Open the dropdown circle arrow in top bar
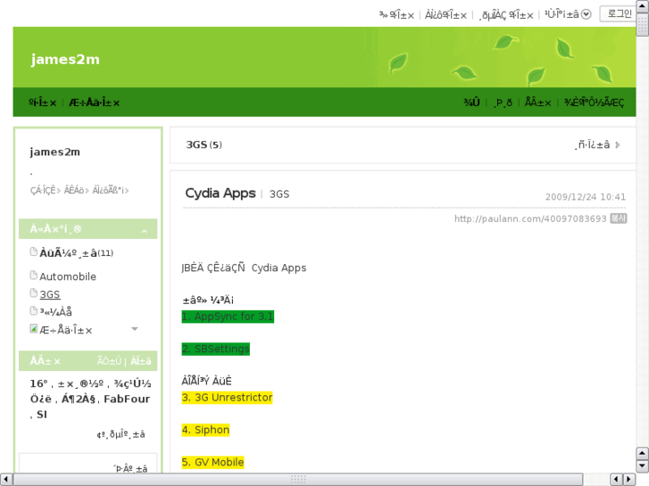This screenshot has width=649, height=486. [587, 14]
